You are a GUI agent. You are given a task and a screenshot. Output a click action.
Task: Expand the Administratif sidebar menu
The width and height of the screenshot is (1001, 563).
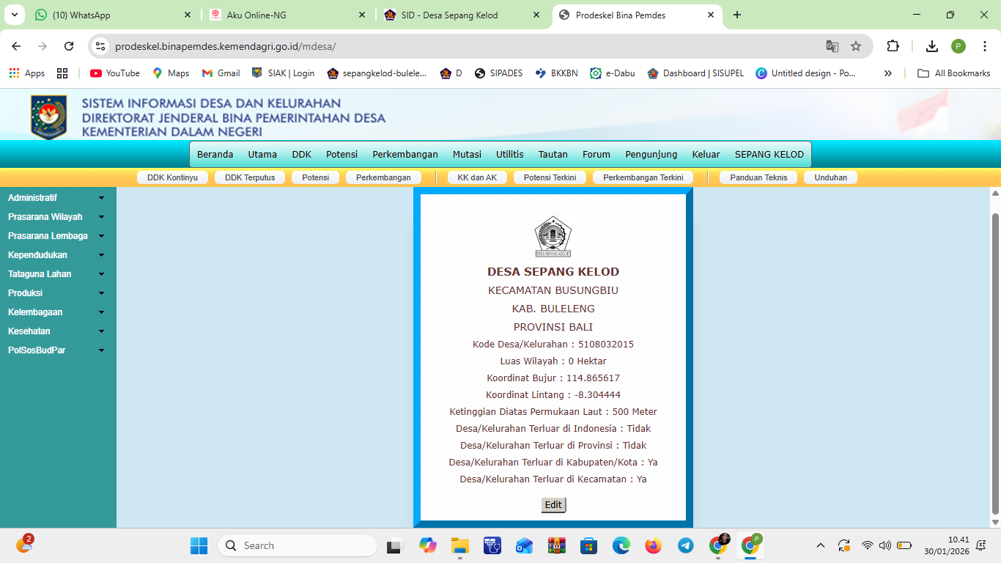point(56,198)
